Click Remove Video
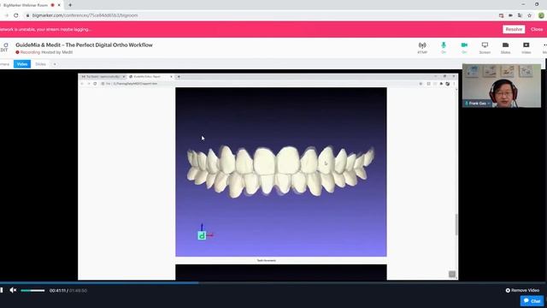 tap(522, 290)
